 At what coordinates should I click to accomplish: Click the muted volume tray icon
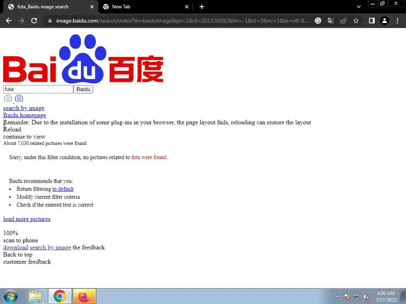[366, 296]
